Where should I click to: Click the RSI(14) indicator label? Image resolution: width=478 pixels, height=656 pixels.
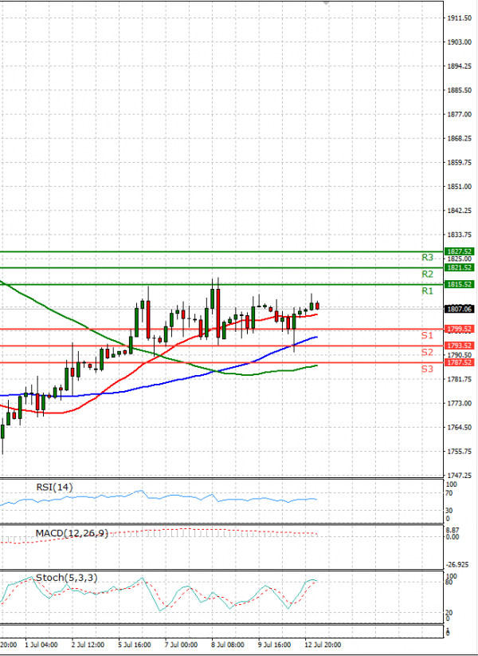click(54, 487)
